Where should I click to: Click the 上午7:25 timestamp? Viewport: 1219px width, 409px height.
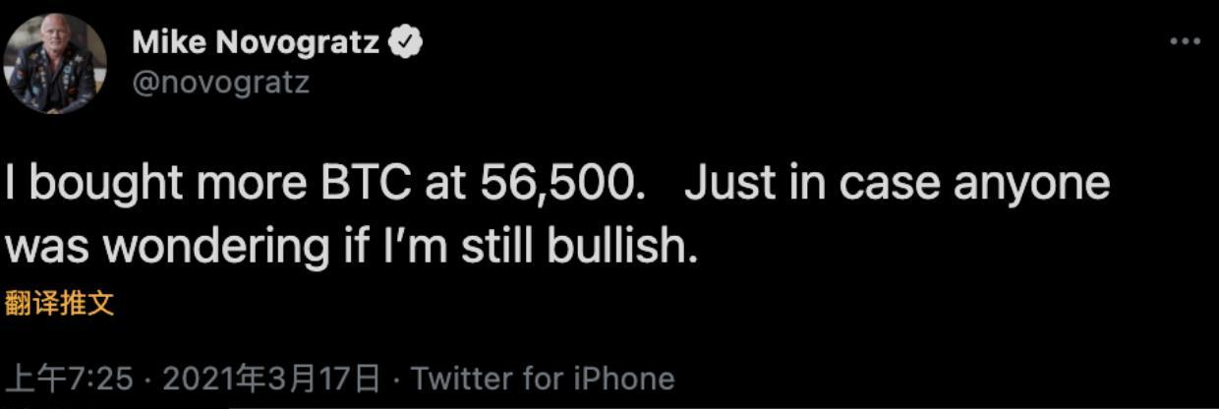coord(69,379)
